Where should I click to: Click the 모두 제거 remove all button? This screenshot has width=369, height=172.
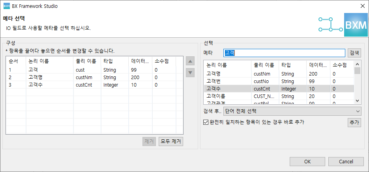171,141
